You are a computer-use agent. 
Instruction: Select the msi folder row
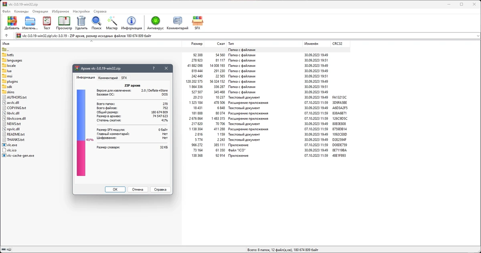(175, 76)
